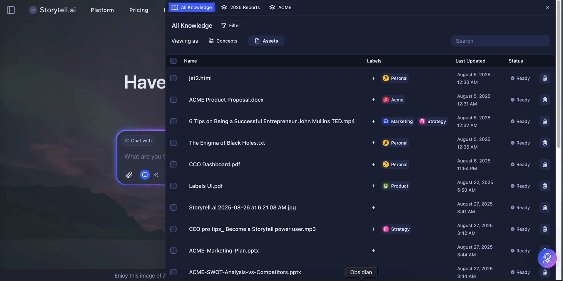Click the Strategy label on CEO pro tips
The width and height of the screenshot is (563, 281).
click(396, 229)
